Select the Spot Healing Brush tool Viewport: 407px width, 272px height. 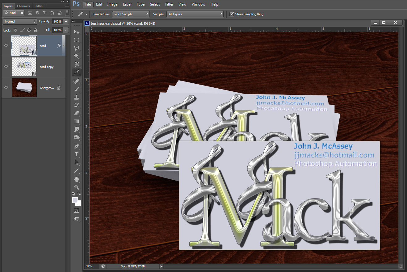[77, 81]
